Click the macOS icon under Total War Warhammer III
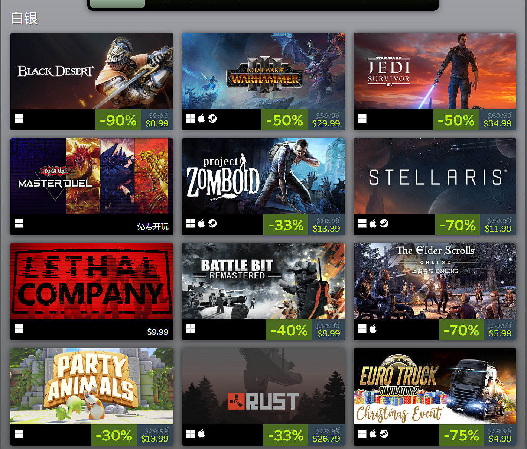527x449 pixels. [x=201, y=119]
